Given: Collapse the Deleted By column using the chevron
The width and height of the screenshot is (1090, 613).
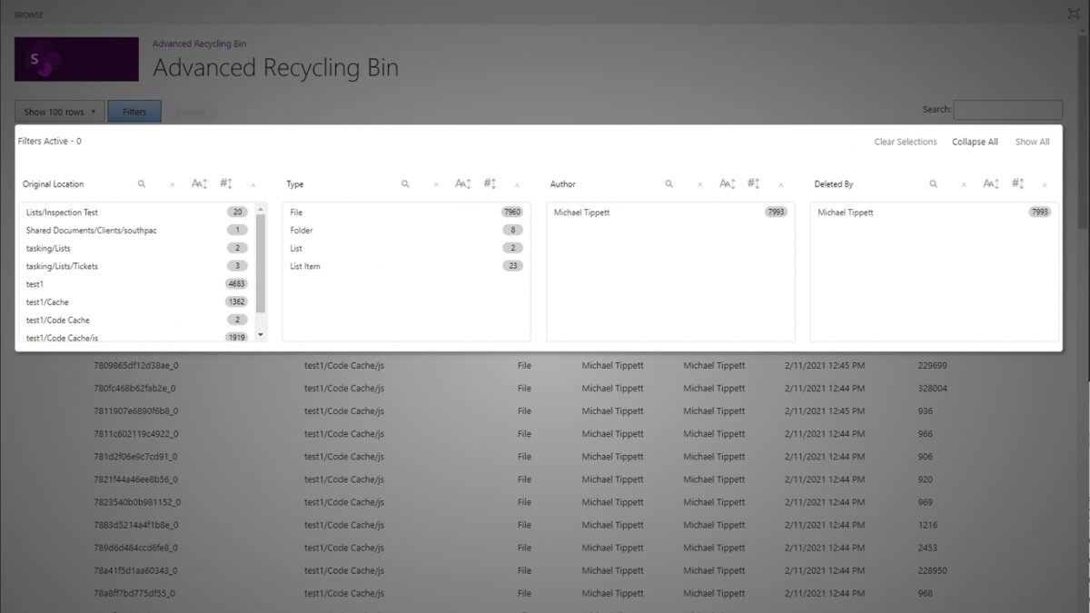Looking at the screenshot, I should coord(1044,183).
